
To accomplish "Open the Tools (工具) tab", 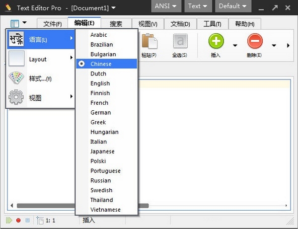I will pos(213,24).
